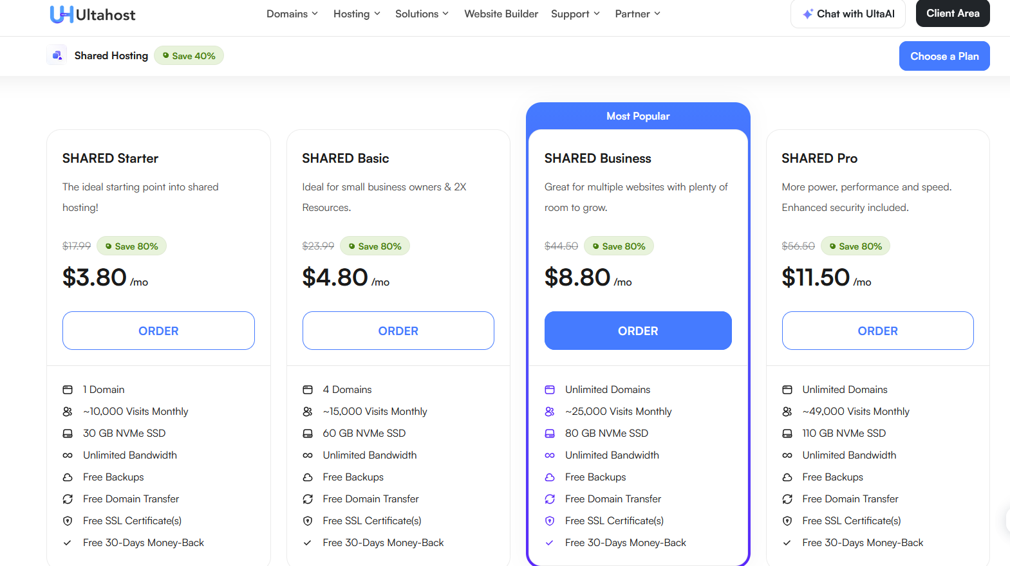Click infinity icon in SHARED Starter Unlimited Bandwidth row
Viewport: 1010px width, 566px height.
[x=68, y=455]
